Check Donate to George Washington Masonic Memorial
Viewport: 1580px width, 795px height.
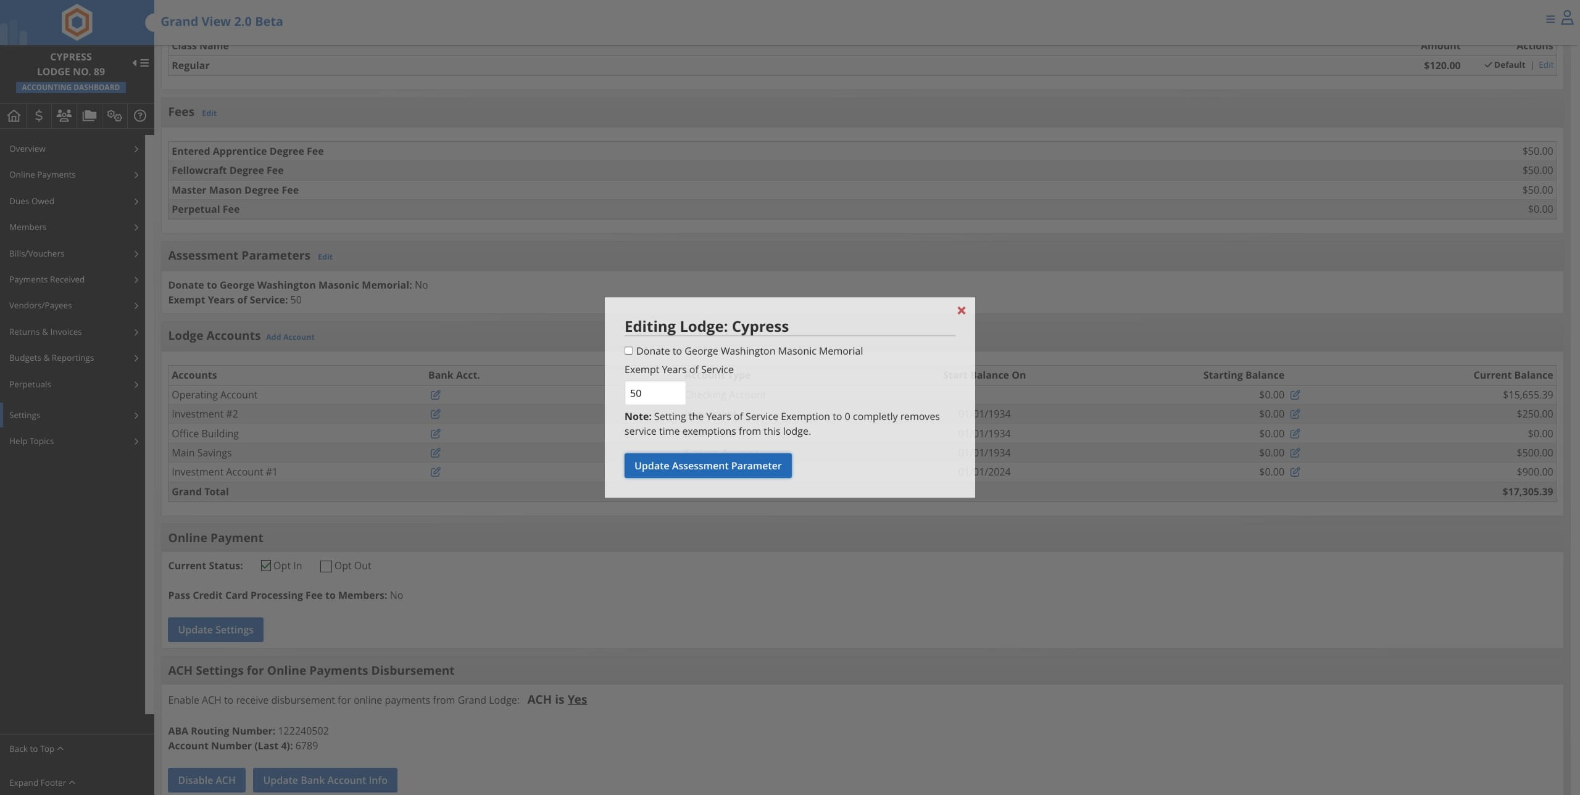[x=628, y=350]
